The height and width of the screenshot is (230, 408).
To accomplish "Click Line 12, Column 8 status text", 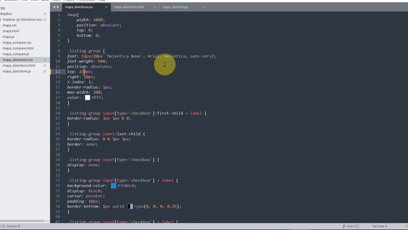I will [10, 226].
